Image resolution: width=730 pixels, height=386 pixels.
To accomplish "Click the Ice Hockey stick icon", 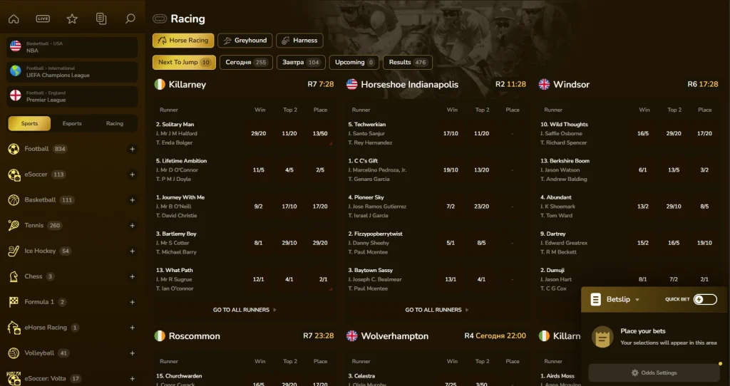I will tap(14, 251).
